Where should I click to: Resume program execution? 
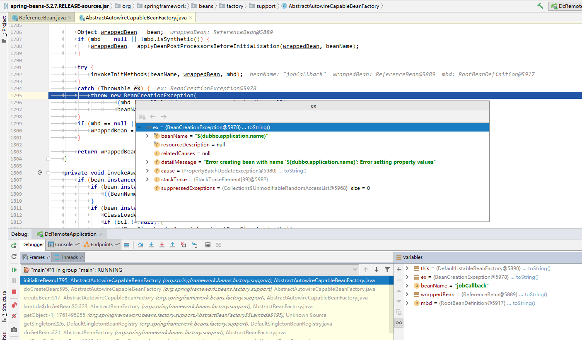[x=14, y=270]
